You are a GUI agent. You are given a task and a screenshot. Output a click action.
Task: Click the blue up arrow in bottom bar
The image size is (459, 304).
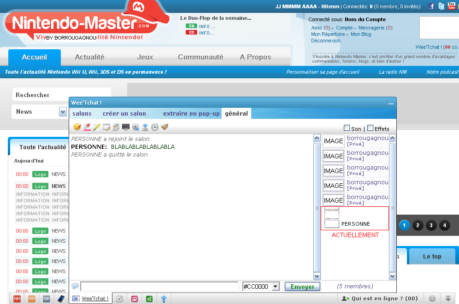coord(164,299)
